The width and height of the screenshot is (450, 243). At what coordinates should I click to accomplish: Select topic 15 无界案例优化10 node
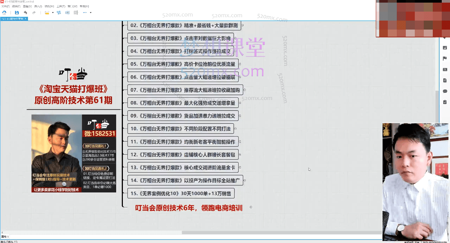[x=181, y=194]
